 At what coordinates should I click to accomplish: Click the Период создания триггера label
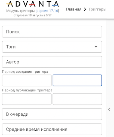point(25,72)
